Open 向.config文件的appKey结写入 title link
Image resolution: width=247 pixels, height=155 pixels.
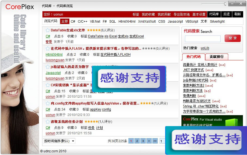95,103
